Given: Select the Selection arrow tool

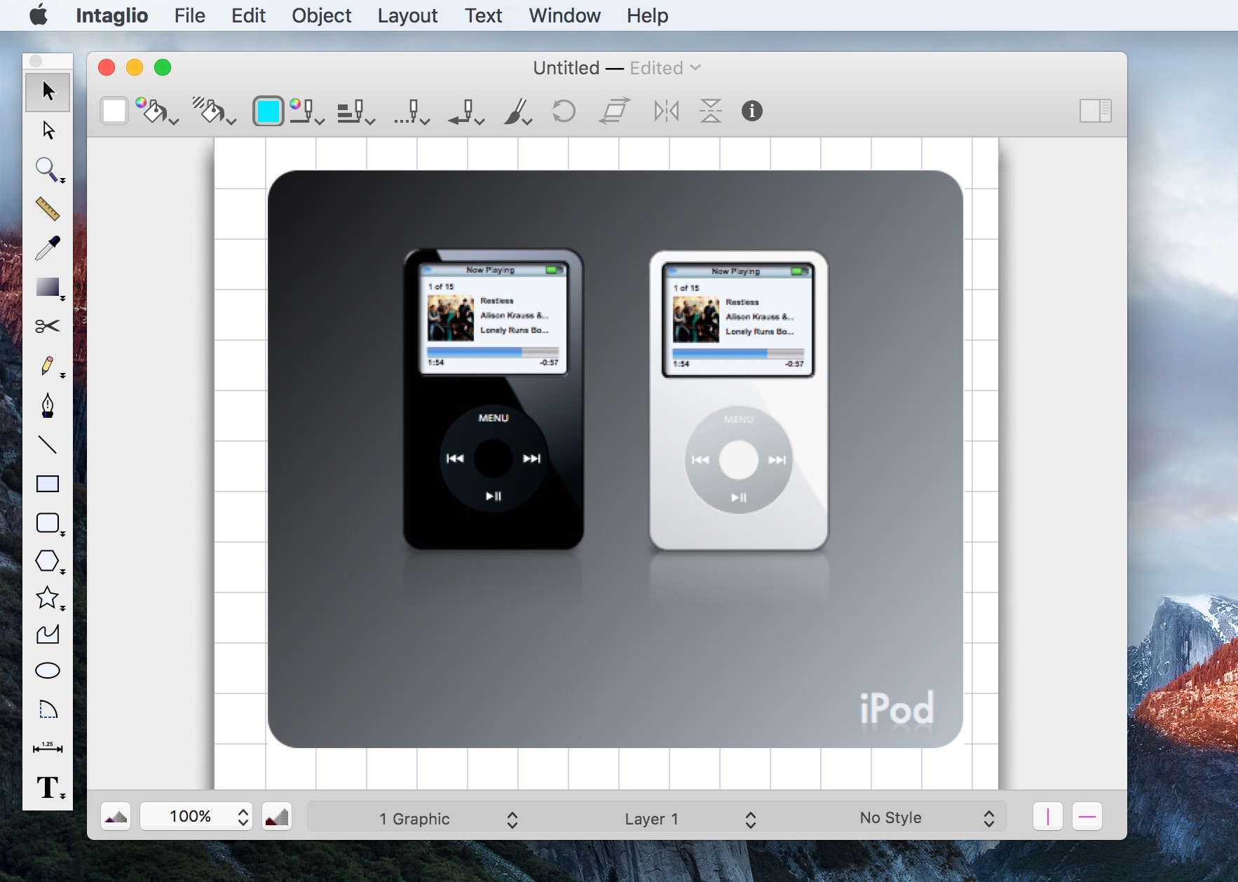Looking at the screenshot, I should (x=48, y=91).
